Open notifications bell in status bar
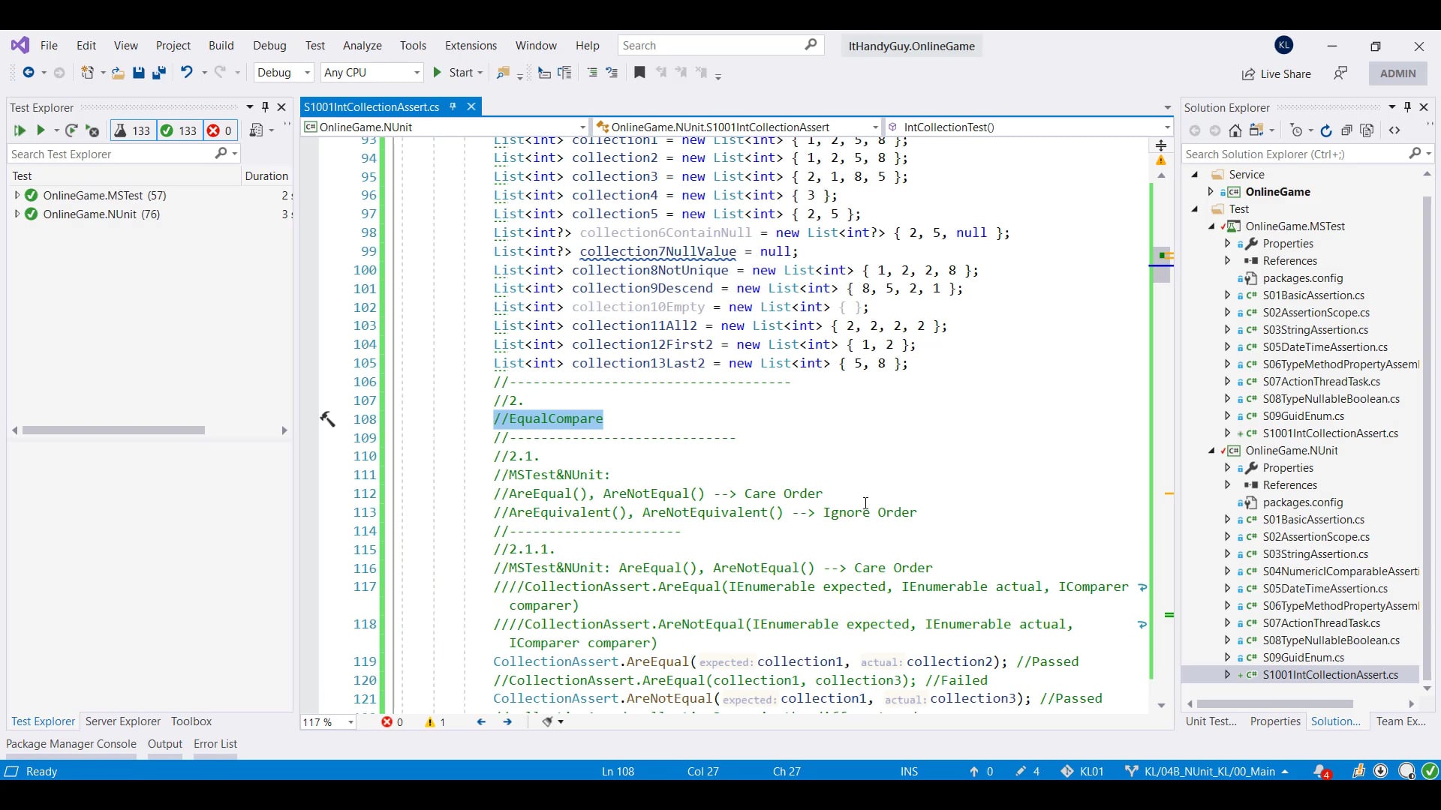This screenshot has width=1441, height=810. click(1320, 771)
